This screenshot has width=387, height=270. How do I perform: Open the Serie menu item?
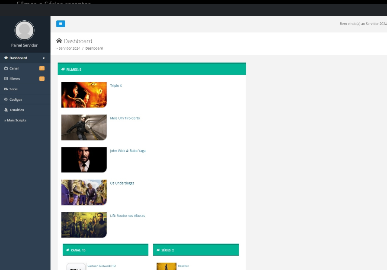[x=13, y=89]
